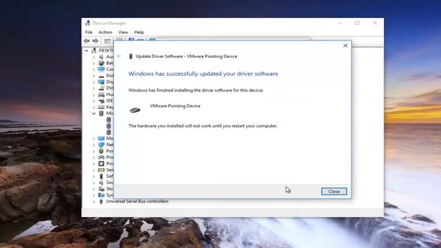Select the speaker icon of the 'Au' row
The width and height of the screenshot is (441, 248).
pos(101,56)
